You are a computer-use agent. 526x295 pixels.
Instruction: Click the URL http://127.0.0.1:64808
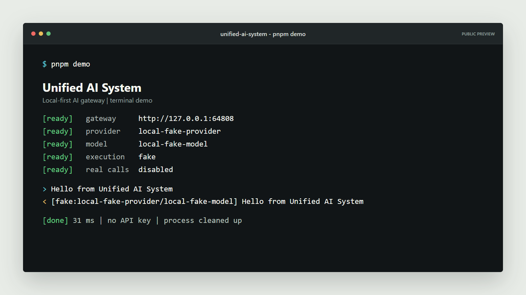[x=186, y=119]
